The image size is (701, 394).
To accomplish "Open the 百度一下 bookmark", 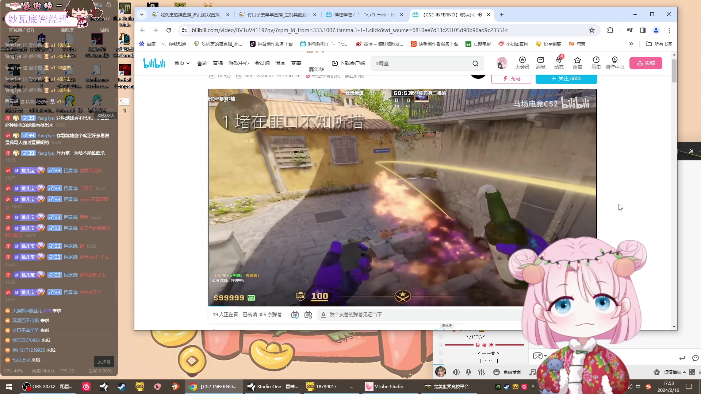I will (163, 44).
